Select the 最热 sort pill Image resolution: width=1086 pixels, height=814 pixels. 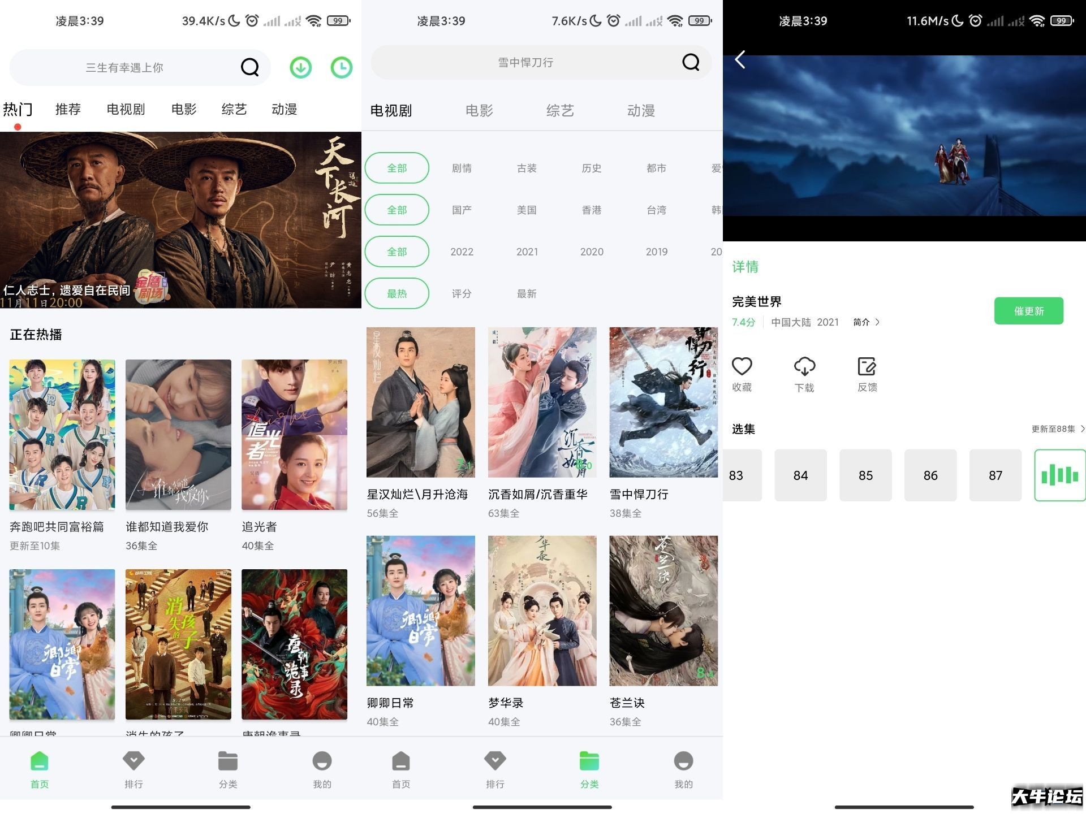(x=397, y=293)
